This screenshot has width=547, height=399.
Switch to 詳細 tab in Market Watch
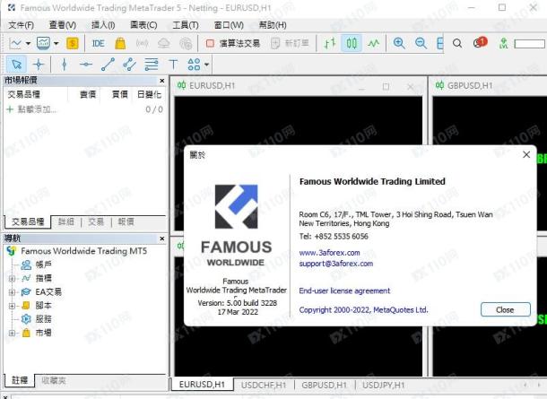66,221
